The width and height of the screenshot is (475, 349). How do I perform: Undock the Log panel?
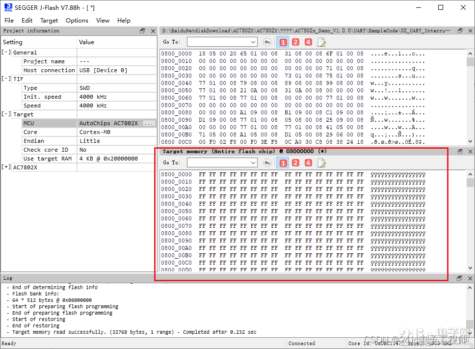(459, 278)
